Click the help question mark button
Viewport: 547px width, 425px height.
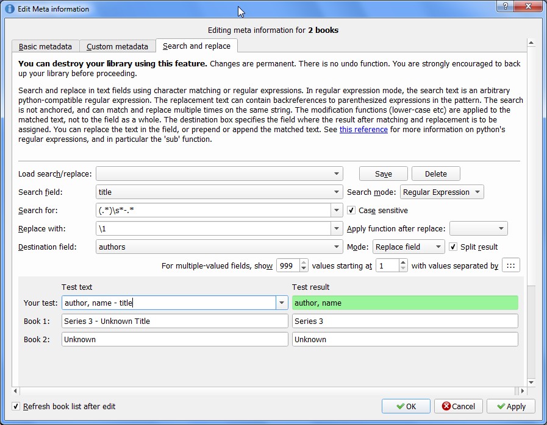(x=506, y=6)
